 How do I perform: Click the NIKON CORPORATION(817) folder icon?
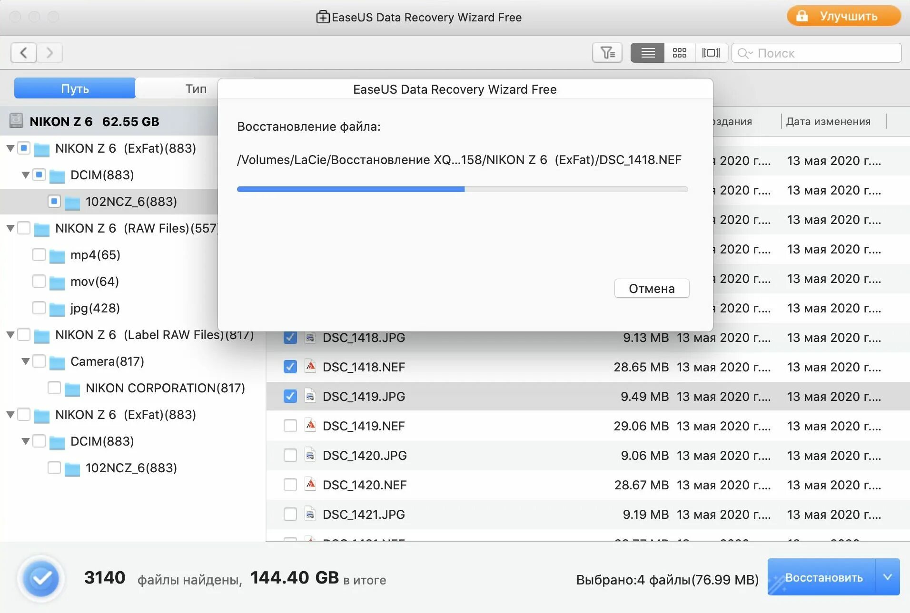coord(72,389)
